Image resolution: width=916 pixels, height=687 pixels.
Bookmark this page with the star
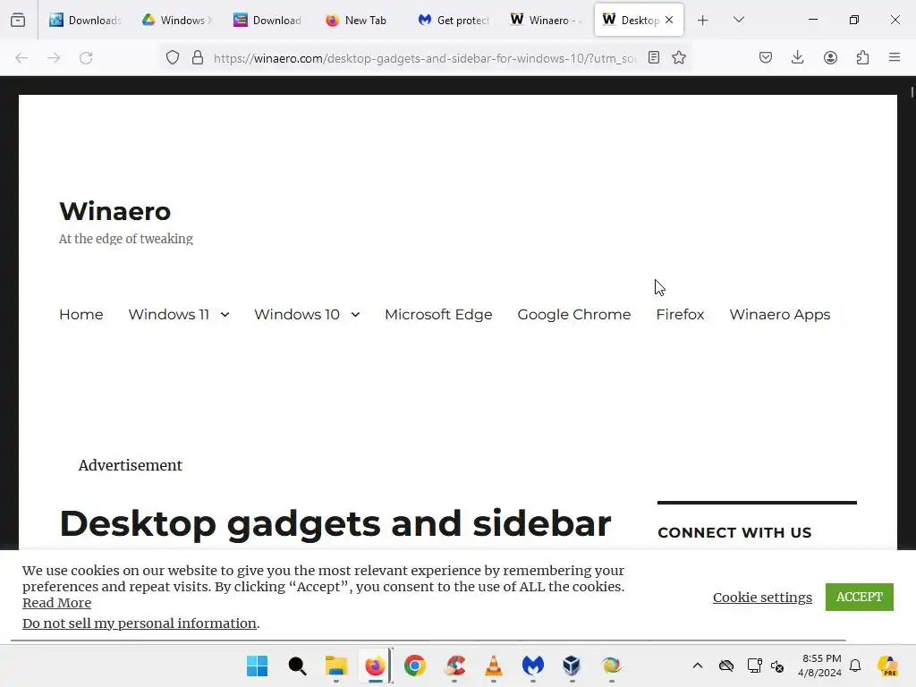[x=678, y=57]
